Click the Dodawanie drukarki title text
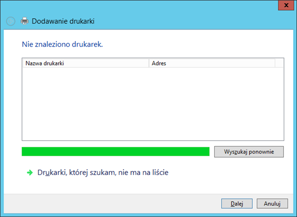Viewport: 297px width, 217px height. coord(63,21)
